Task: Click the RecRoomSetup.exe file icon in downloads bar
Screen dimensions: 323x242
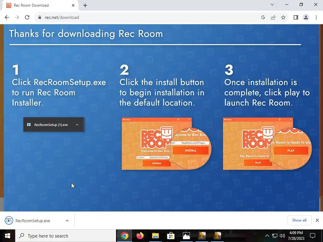Action: pyautogui.click(x=9, y=220)
